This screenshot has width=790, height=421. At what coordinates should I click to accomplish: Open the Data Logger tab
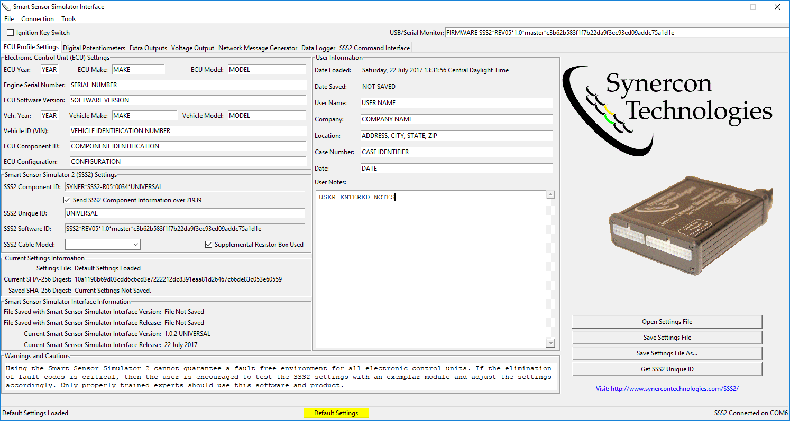pyautogui.click(x=318, y=48)
